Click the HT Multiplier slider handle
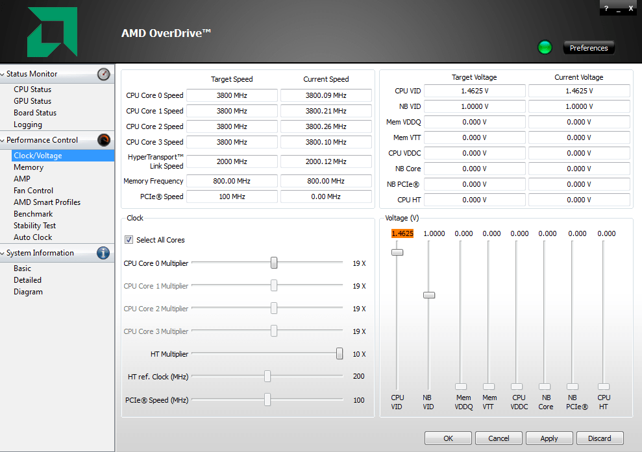This screenshot has width=642, height=452. (x=340, y=353)
